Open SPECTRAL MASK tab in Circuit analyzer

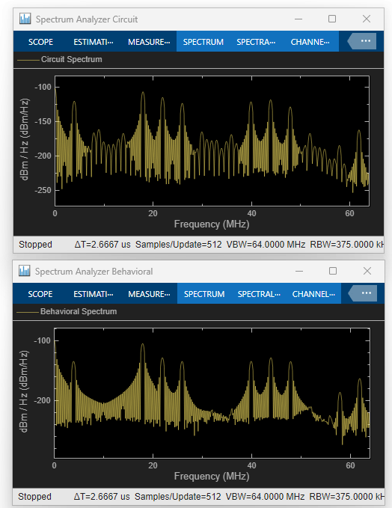(256, 42)
